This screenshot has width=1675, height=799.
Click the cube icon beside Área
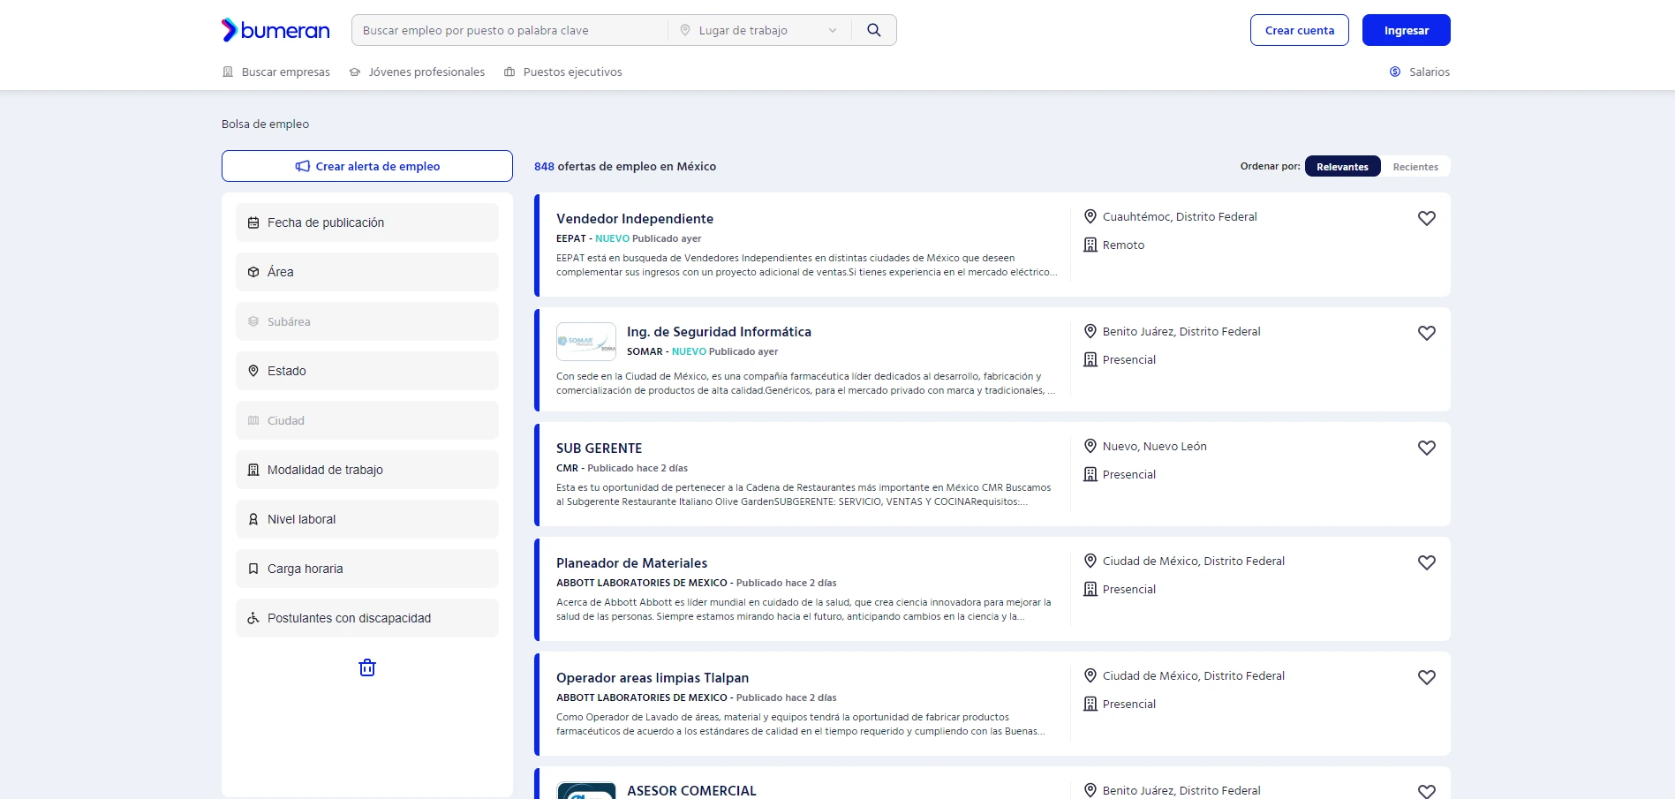[253, 272]
